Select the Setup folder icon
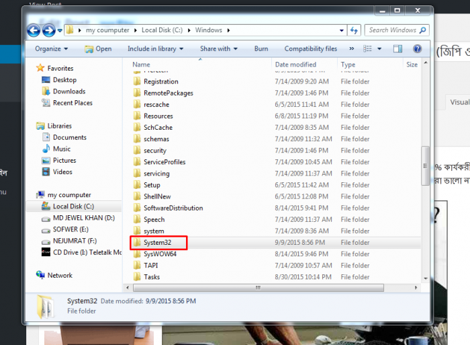 tap(137, 185)
